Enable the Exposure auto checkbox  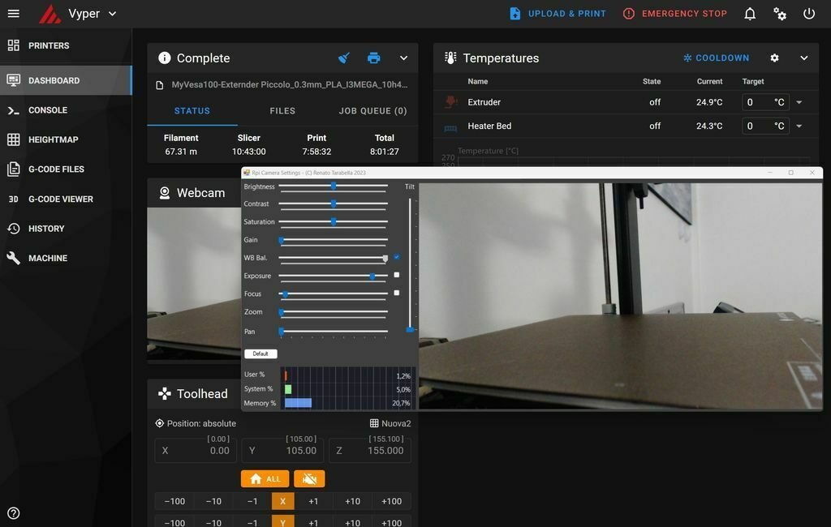(396, 275)
